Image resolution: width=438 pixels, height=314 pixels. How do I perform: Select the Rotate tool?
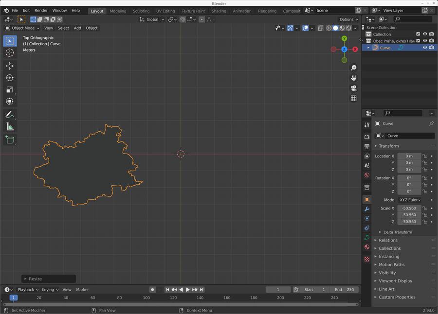[10, 78]
